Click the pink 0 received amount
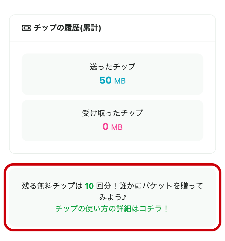This screenshot has height=241, width=225. point(105,127)
